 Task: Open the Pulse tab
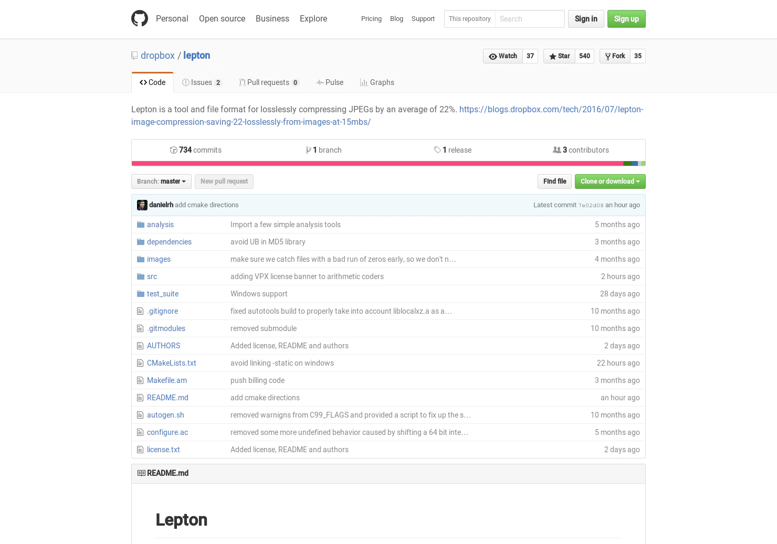coord(330,82)
